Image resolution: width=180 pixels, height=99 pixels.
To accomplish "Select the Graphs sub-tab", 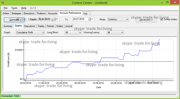I will [18, 26].
